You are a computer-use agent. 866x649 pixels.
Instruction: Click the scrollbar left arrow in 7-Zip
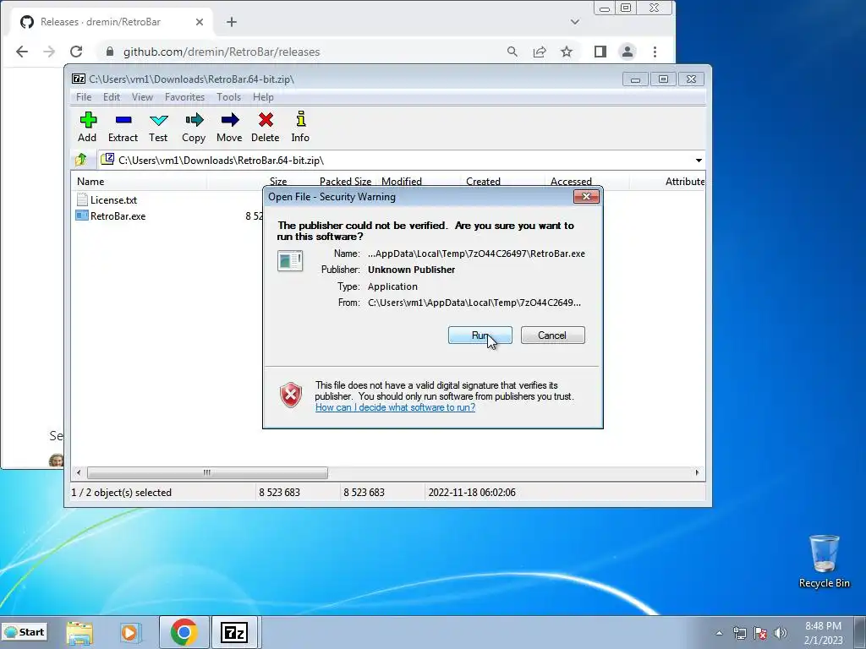click(x=79, y=472)
